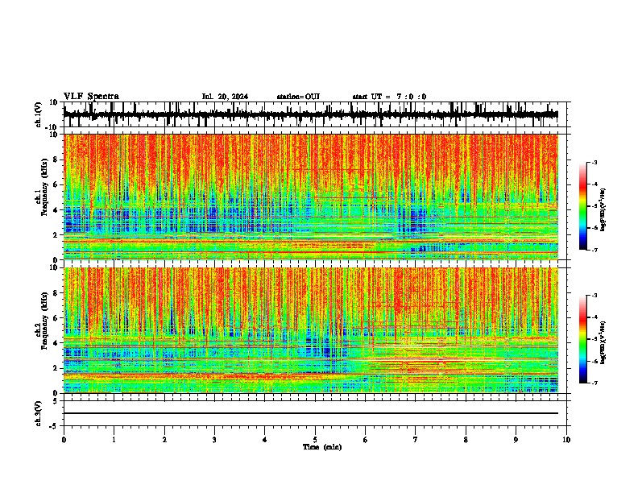Click the 'start UT = 7:0:0' label

click(389, 97)
